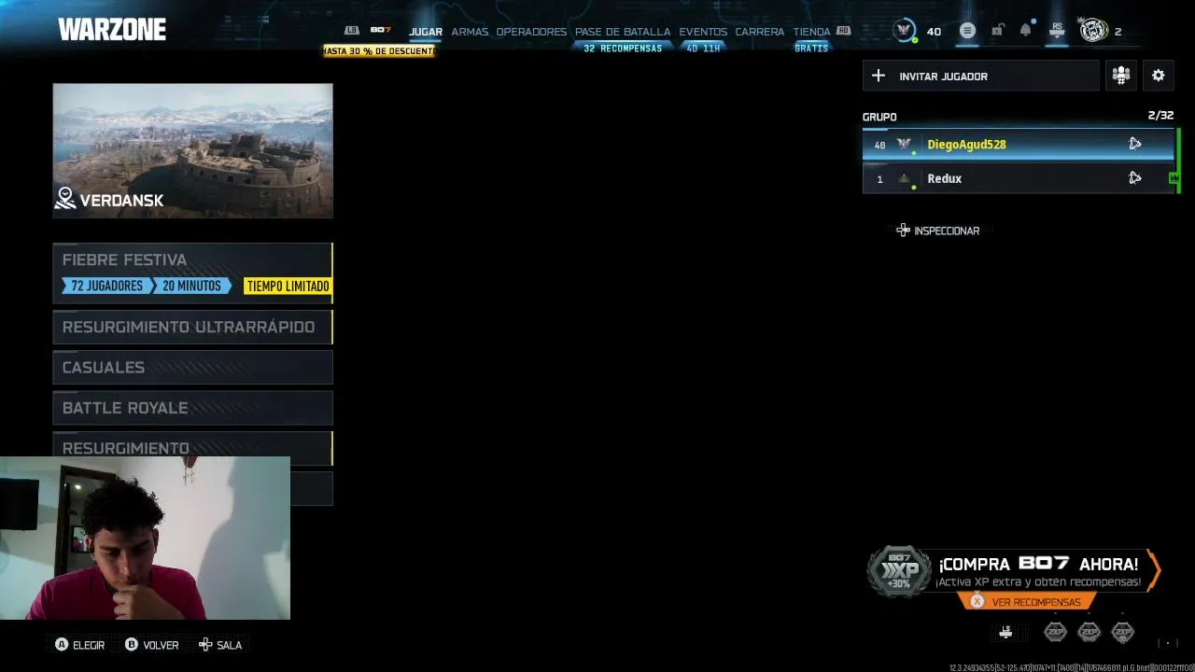Open the player avatar emblem icon
This screenshot has height=672, width=1195.
point(1093,31)
